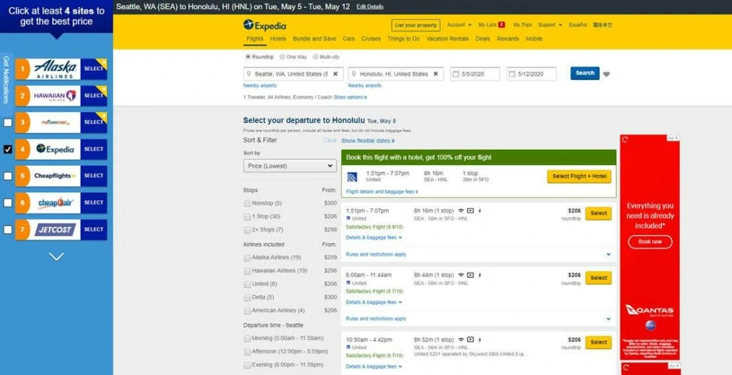The image size is (732, 375).
Task: Check the 2+ Stops (7) filter
Action: pos(247,230)
